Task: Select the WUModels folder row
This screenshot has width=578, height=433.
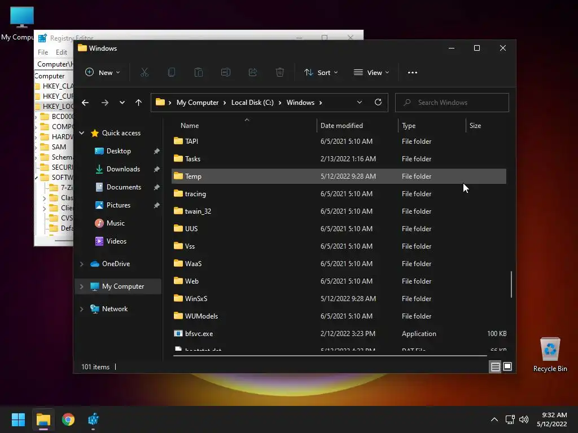Action: pyautogui.click(x=339, y=316)
